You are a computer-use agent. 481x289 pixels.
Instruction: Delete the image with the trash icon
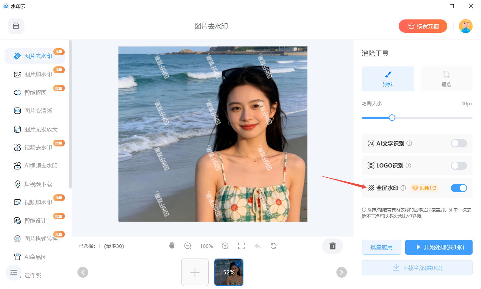point(332,246)
